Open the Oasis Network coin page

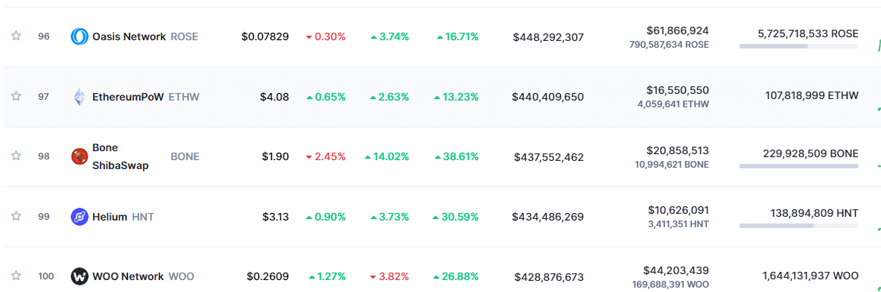click(x=130, y=36)
